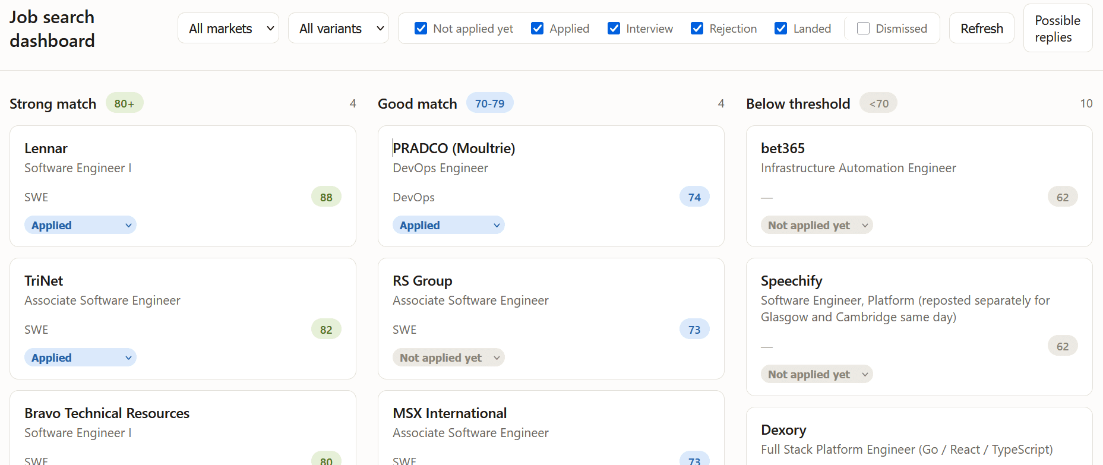Click the Speechify score badge 62
1103x465 pixels.
(1063, 346)
